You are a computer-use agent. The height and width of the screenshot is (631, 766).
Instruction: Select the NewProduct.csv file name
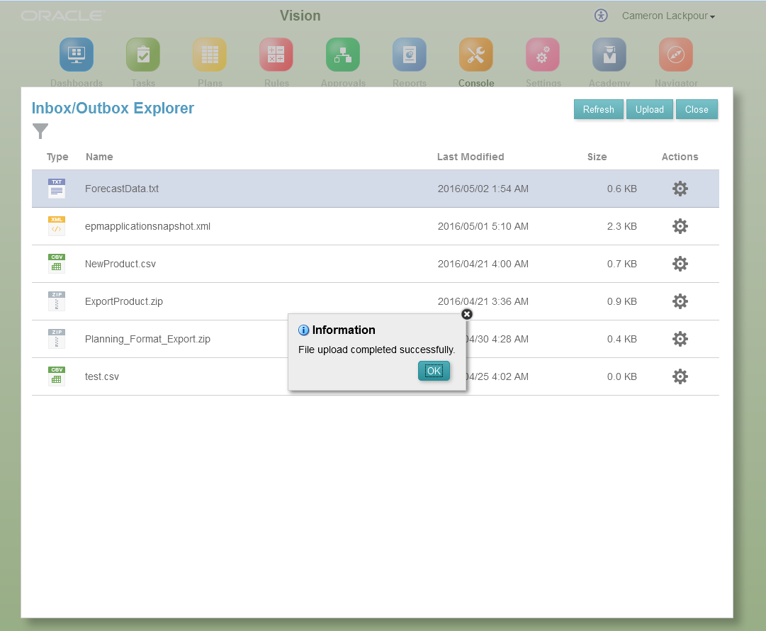pyautogui.click(x=120, y=264)
